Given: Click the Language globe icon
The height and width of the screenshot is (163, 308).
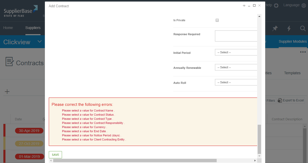Looking at the screenshot, I should tap(304, 5).
